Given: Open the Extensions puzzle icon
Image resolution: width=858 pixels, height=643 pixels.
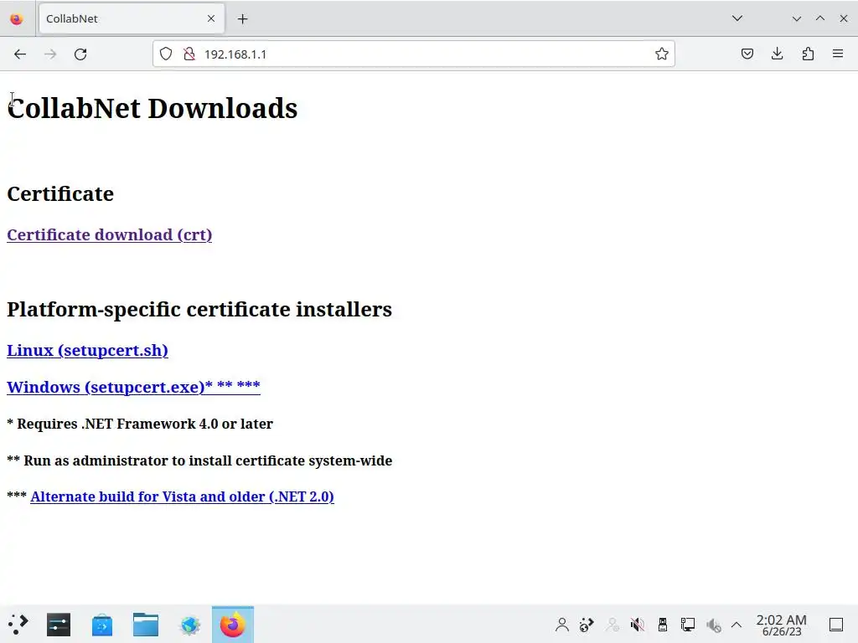Looking at the screenshot, I should (808, 54).
